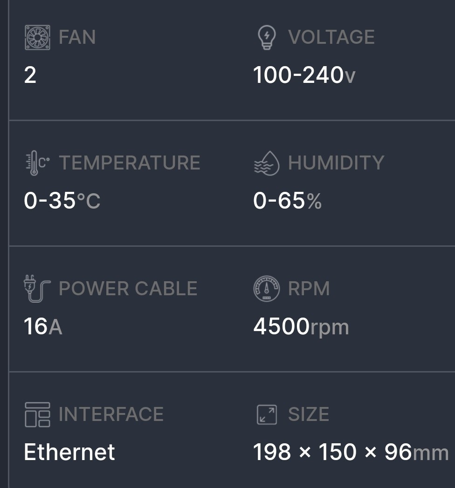455x488 pixels.
Task: Click the 4500rpm value
Action: [301, 326]
